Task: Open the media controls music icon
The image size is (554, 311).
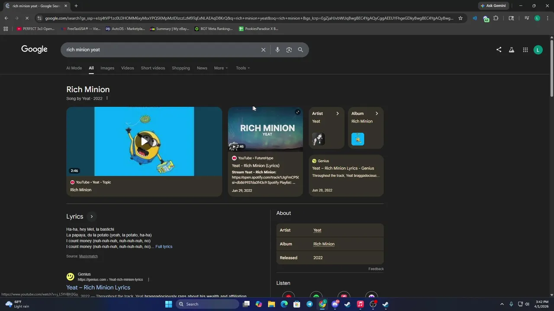Action: click(527, 18)
